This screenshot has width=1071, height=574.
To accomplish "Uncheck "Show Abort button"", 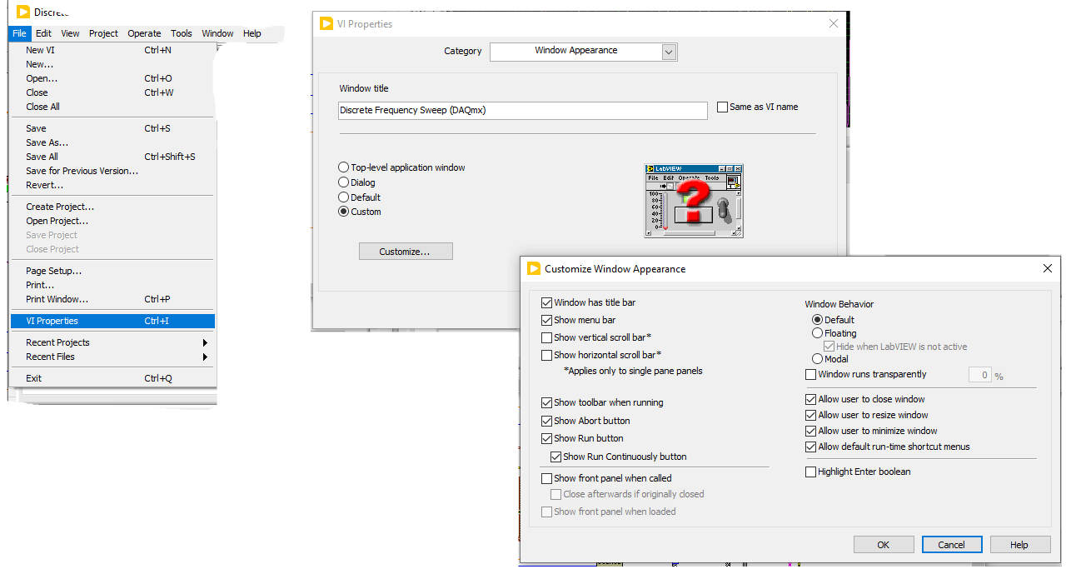I will pos(547,422).
